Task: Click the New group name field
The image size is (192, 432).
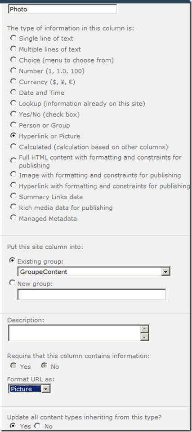Action: 92,294
